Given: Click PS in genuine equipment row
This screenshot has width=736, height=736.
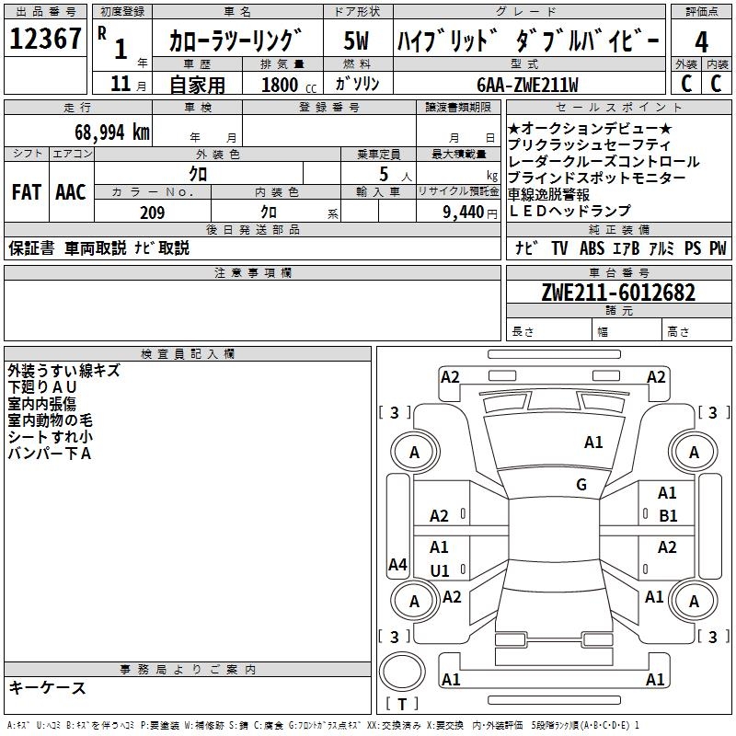Looking at the screenshot, I should [693, 247].
